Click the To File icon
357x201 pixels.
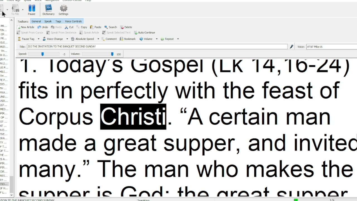click(x=15, y=10)
